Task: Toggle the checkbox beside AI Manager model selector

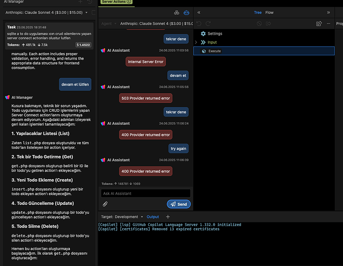Action: pyautogui.click(x=94, y=12)
